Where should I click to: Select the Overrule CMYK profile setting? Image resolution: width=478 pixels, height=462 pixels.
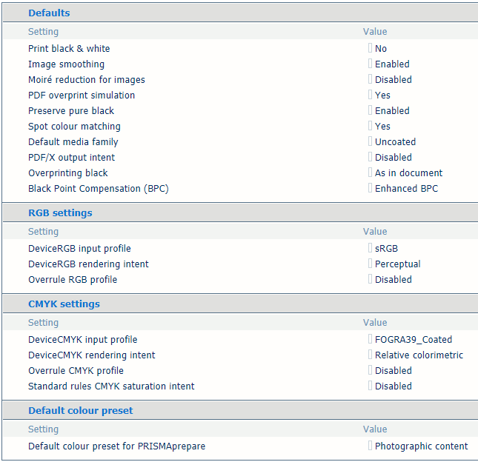[x=76, y=370]
